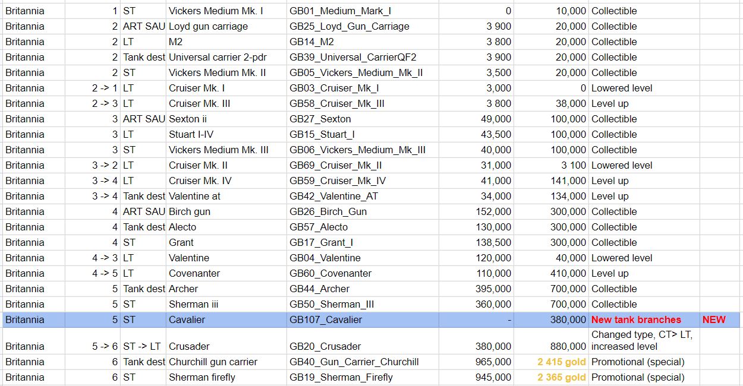743x386 pixels.
Task: Click the '3 100' price cell
Action: click(x=551, y=165)
